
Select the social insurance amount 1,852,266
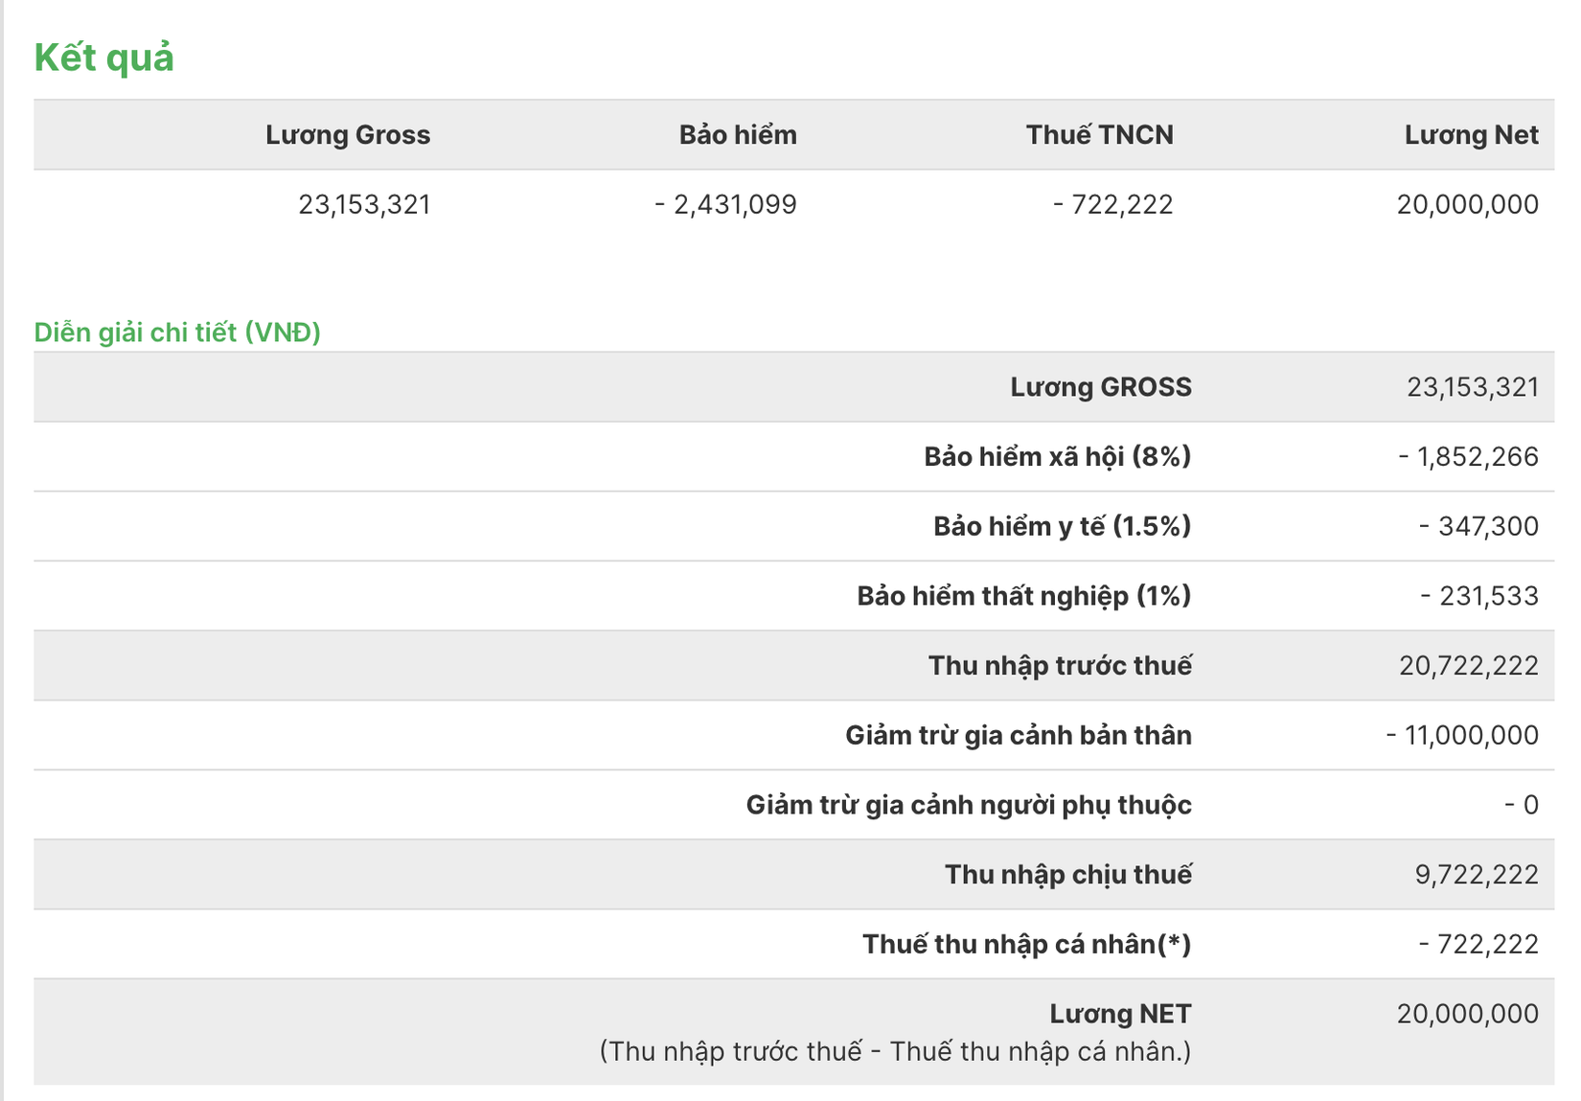(1468, 457)
